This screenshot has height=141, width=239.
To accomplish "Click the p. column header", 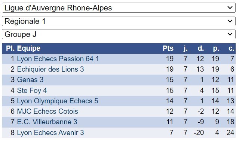I will point(216,48).
